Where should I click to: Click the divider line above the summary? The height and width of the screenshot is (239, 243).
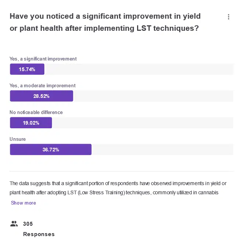[121, 171]
